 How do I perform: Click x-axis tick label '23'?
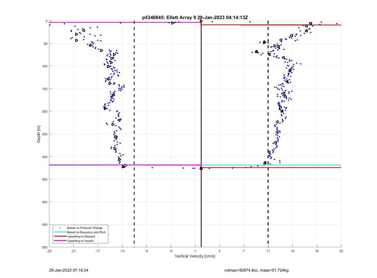point(341,251)
